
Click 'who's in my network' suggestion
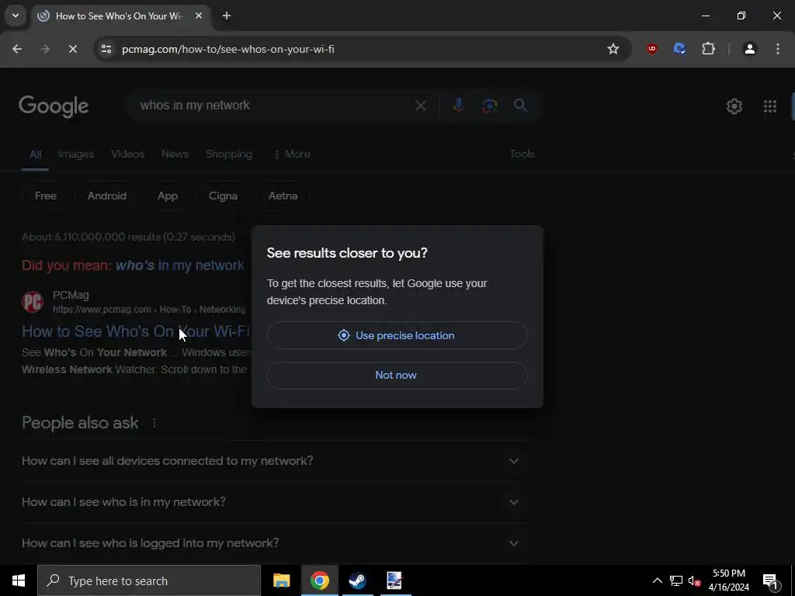pyautogui.click(x=179, y=265)
